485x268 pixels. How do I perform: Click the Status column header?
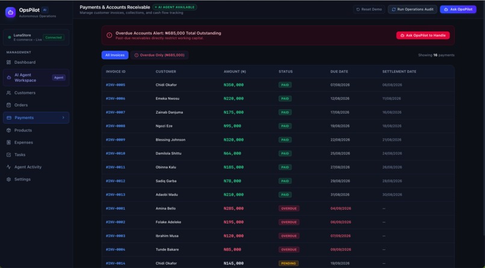coord(285,72)
